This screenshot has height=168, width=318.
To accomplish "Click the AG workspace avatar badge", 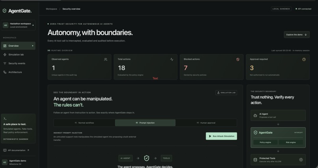I will pyautogui.click(x=6, y=25).
